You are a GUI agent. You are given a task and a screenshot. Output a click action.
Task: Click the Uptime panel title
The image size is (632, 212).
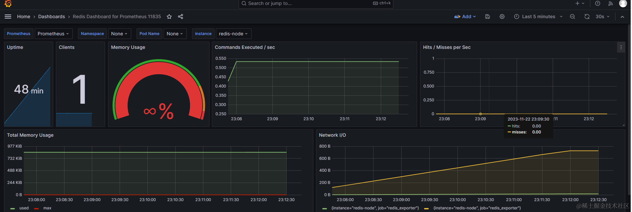15,47
